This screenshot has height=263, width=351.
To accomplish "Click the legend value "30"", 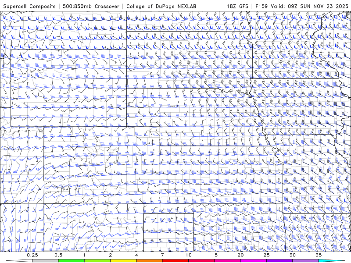I will point(293,255).
